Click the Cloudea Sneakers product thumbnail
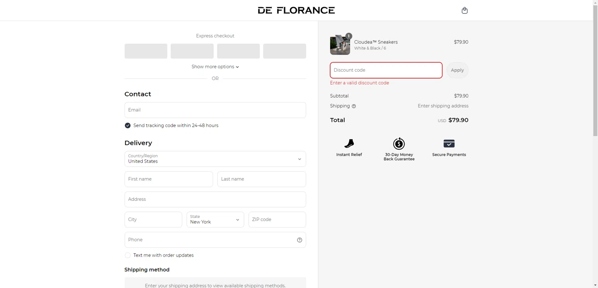The height and width of the screenshot is (288, 598). [x=340, y=45]
